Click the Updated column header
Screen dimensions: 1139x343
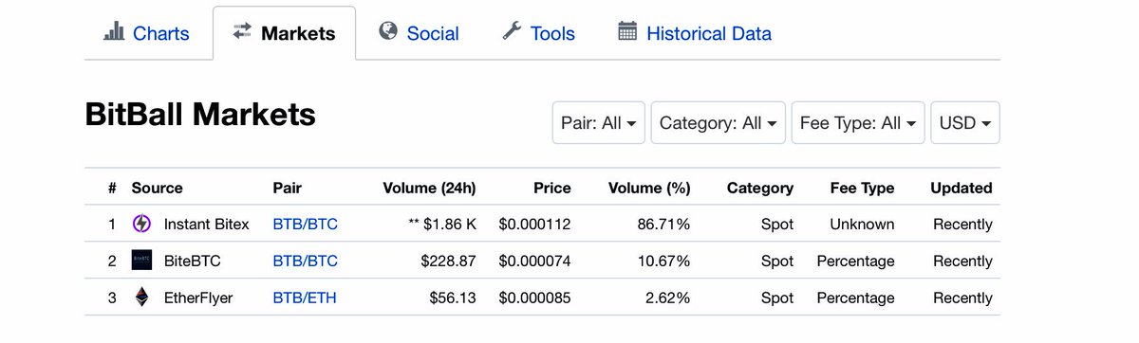[962, 188]
